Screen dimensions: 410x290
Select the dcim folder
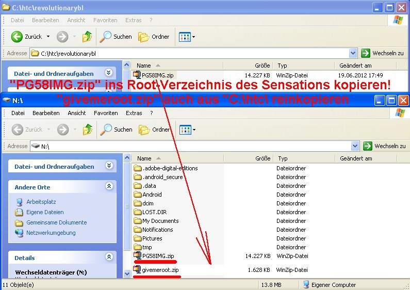click(147, 203)
